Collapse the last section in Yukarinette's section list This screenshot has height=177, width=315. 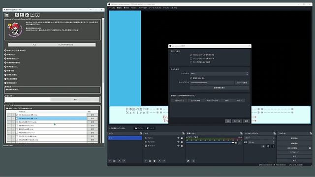[5, 83]
